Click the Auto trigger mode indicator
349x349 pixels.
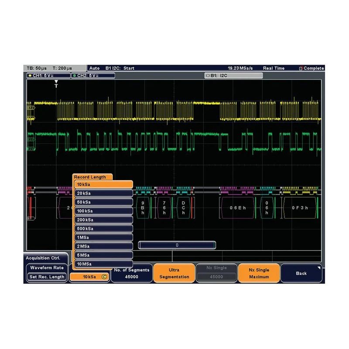pos(94,68)
